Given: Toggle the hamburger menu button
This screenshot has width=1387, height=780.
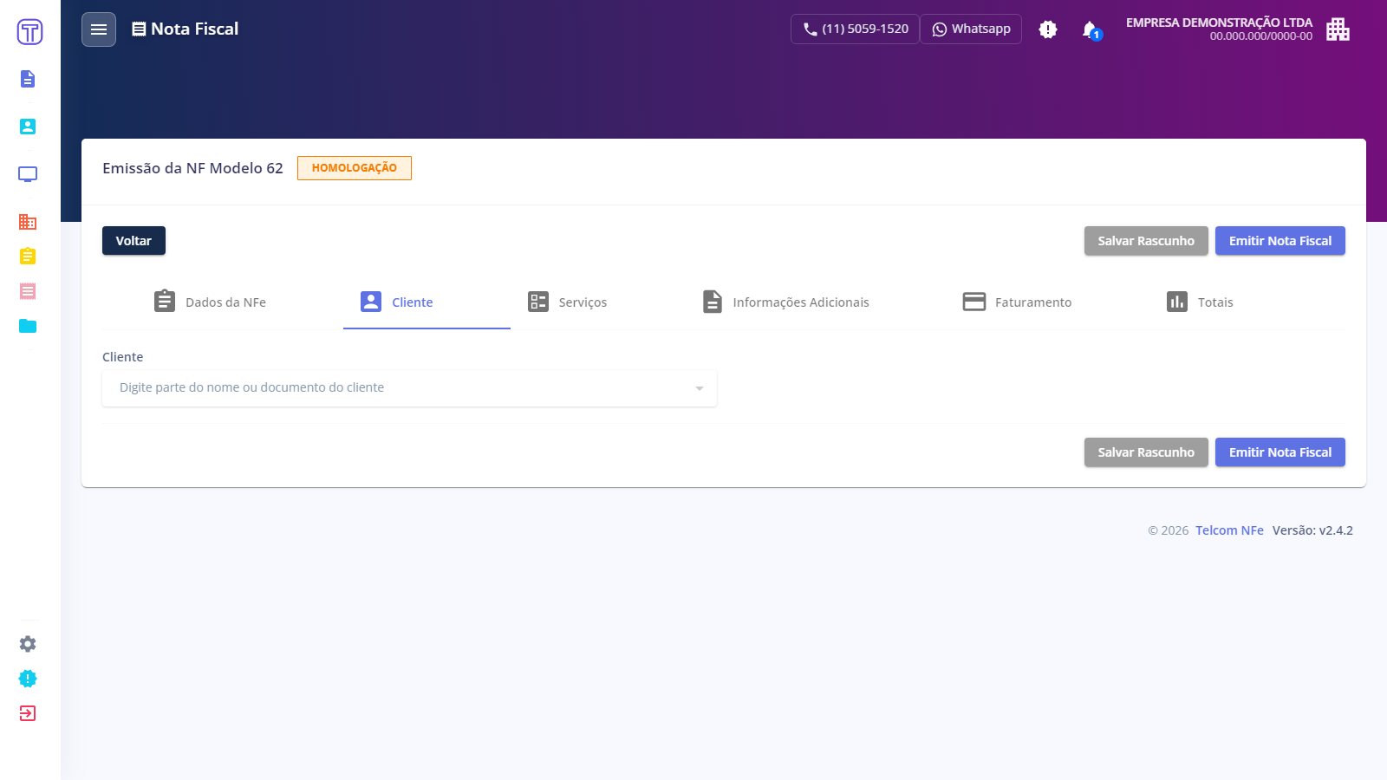Looking at the screenshot, I should pyautogui.click(x=99, y=29).
